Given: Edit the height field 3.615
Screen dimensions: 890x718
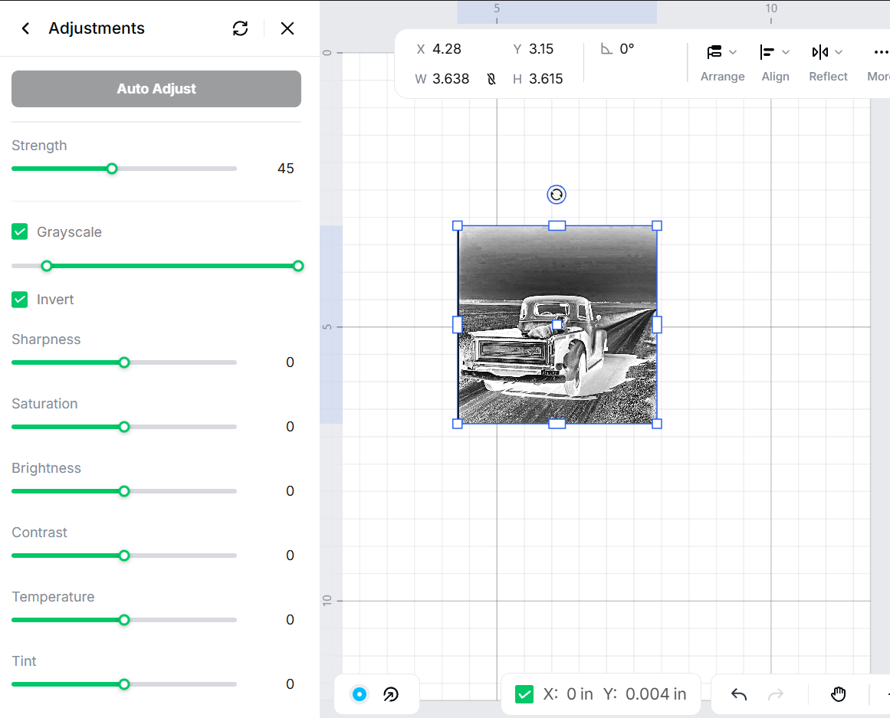Looking at the screenshot, I should (546, 79).
